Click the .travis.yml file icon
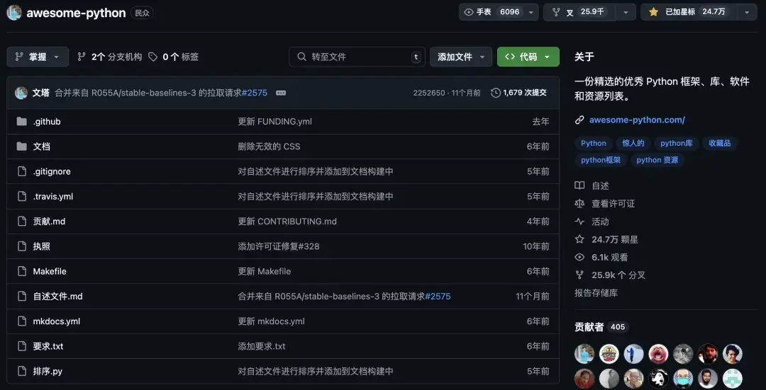 (21, 197)
